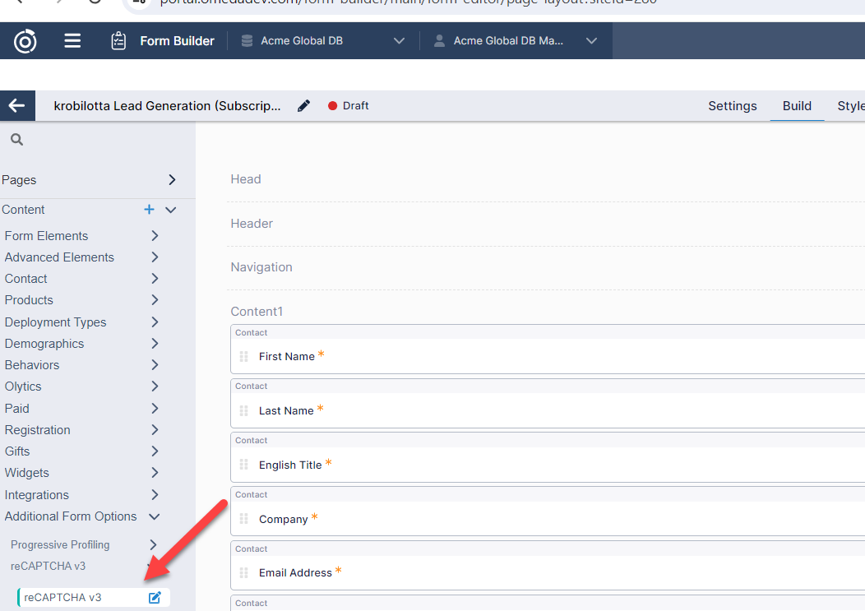
Task: Switch to the Build tab
Action: [x=797, y=106]
